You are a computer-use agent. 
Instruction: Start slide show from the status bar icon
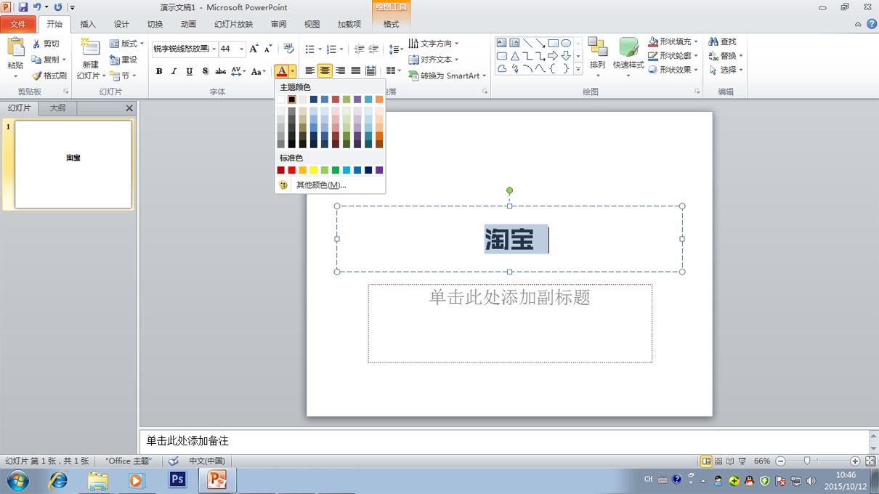743,461
